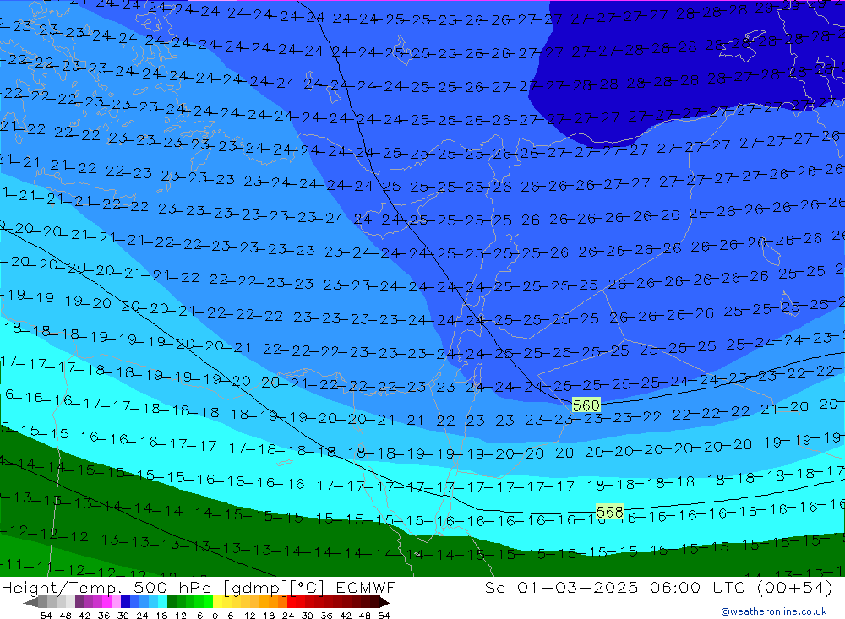Click the 12 value on the legend scale

250,616
